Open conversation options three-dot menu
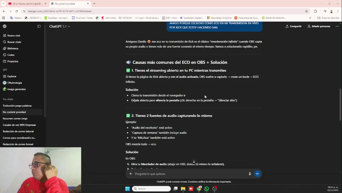Viewport: 342px width, 193px height. point(337,26)
